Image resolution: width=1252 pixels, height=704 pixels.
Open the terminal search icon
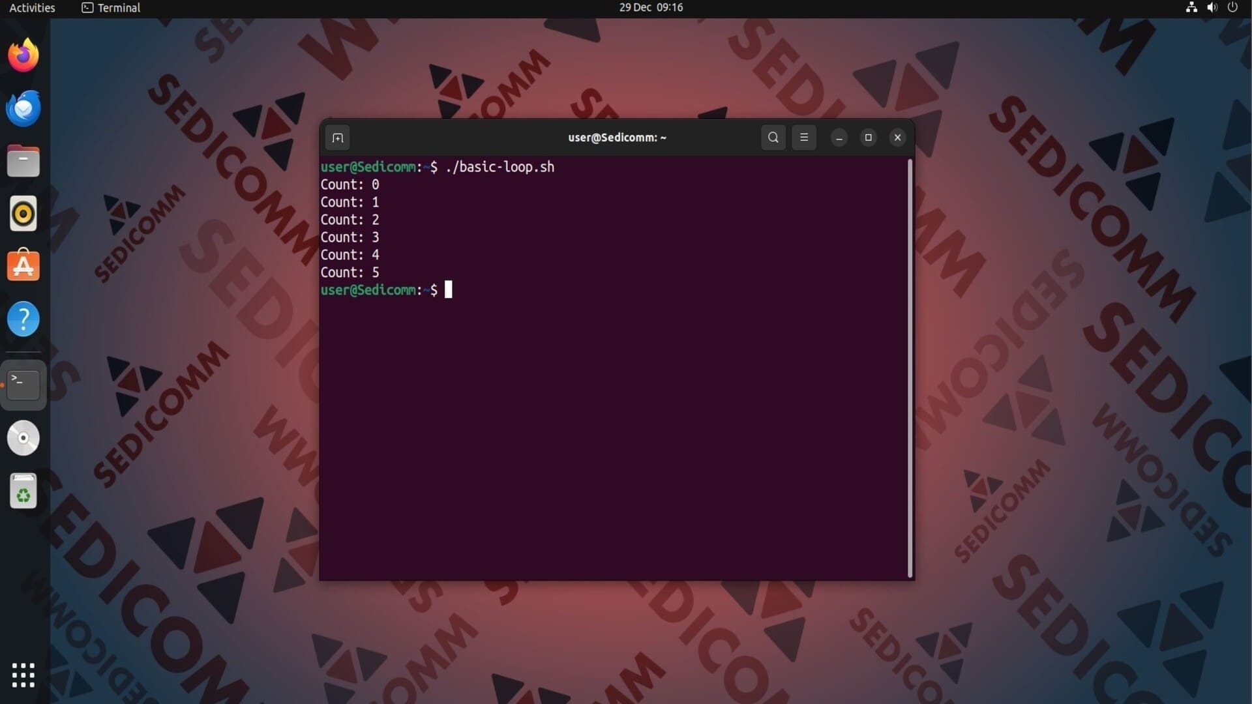pyautogui.click(x=773, y=138)
